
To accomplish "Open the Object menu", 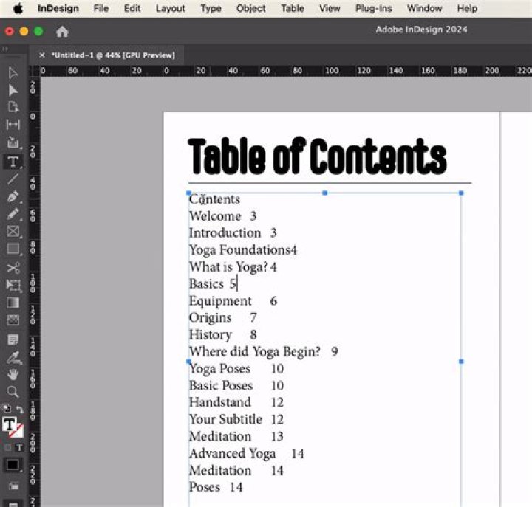I will point(250,8).
